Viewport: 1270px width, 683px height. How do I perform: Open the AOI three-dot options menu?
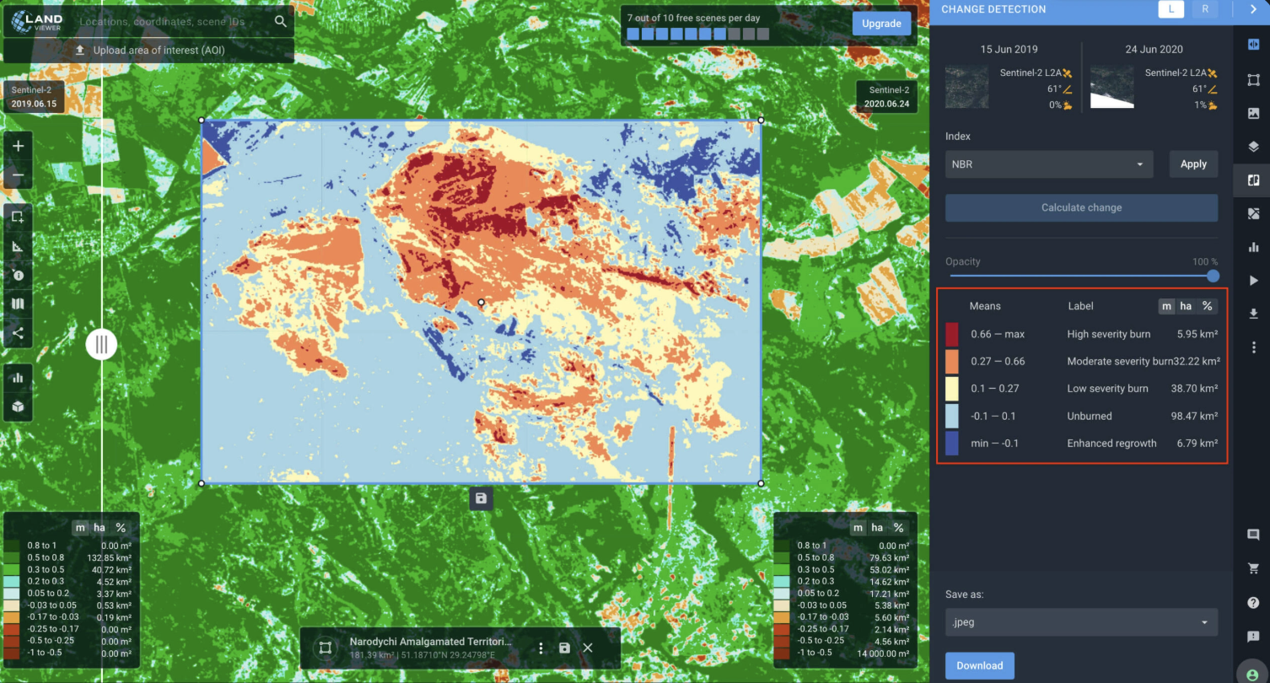tap(541, 648)
